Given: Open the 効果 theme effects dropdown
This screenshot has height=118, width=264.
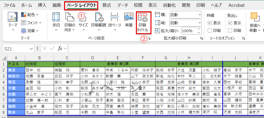Looking at the screenshot, I should (30, 31).
